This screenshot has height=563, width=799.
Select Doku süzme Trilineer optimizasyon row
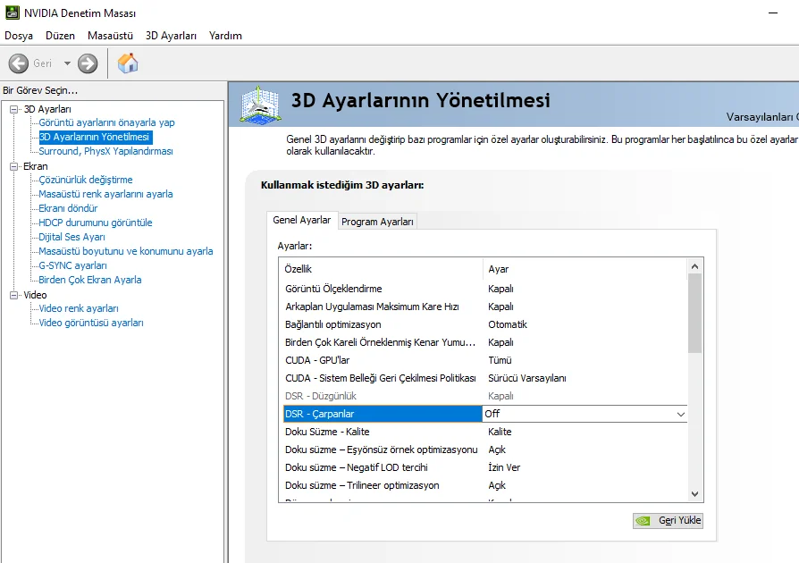(x=484, y=485)
